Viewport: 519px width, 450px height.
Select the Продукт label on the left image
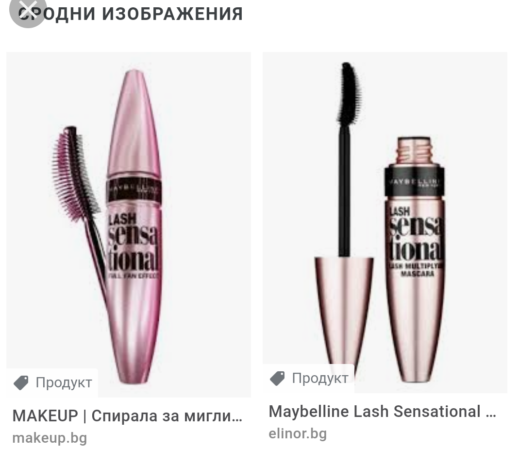[64, 383]
